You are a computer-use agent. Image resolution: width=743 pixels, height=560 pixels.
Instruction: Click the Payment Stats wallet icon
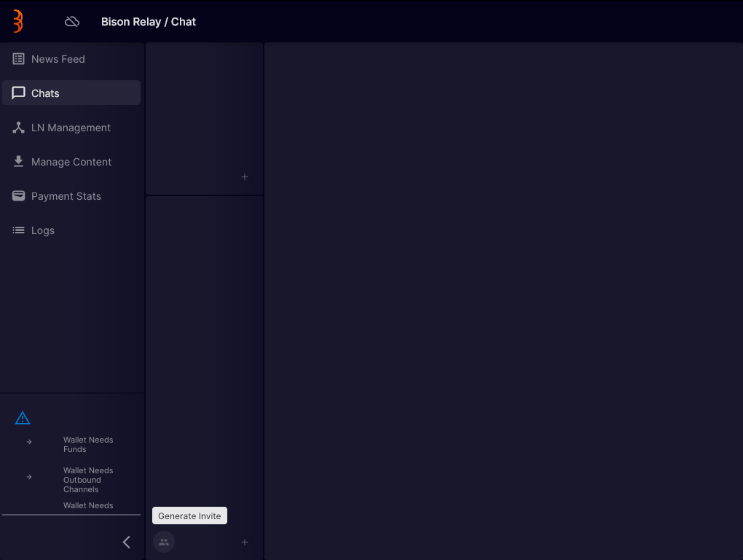[18, 196]
